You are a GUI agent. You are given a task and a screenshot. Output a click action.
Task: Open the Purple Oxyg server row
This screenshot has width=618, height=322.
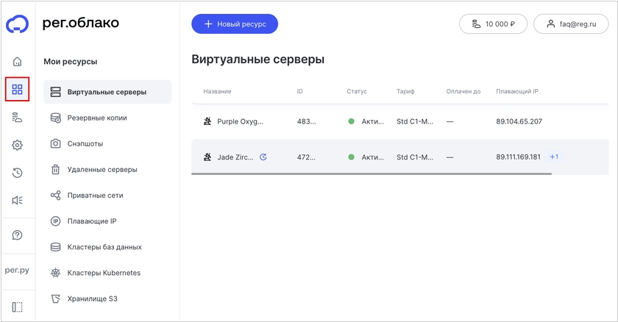240,121
